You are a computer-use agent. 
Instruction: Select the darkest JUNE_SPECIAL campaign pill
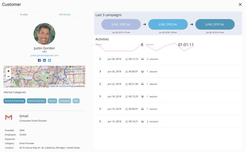(215, 25)
